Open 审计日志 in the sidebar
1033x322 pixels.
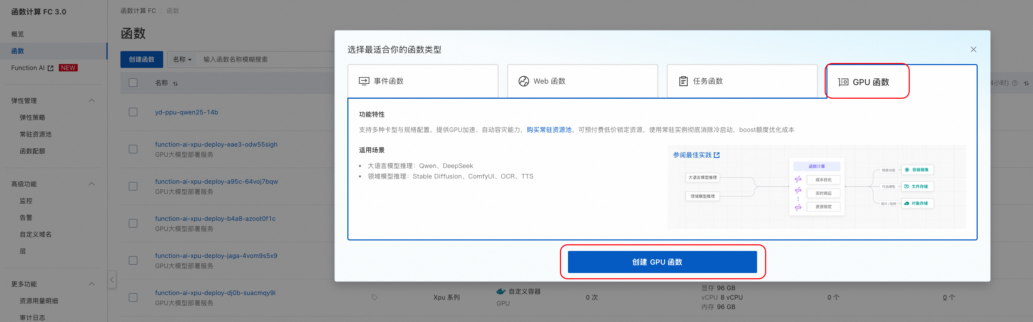click(33, 317)
